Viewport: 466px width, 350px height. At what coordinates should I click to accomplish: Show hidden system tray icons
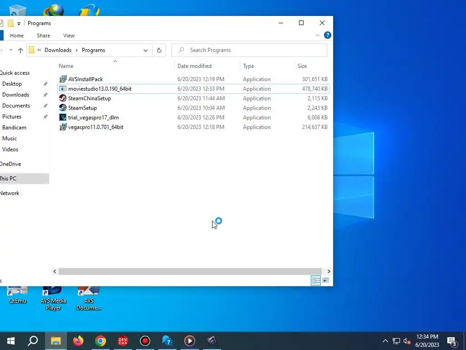pos(385,341)
